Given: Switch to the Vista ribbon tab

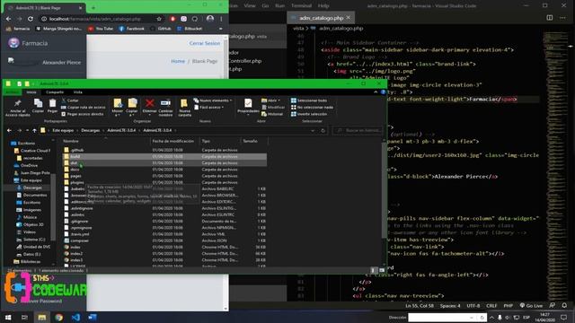Looking at the screenshot, I should pos(78,92).
